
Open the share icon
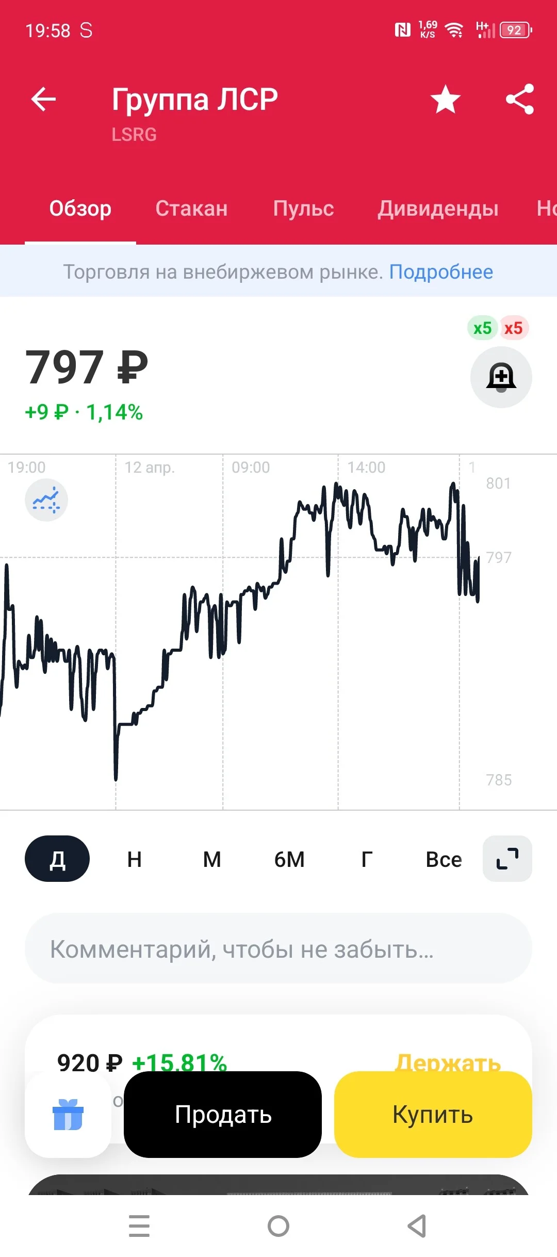(520, 99)
